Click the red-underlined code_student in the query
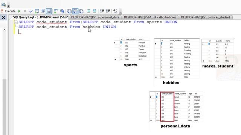Viewport: 241px width, 135px height. point(52,22)
